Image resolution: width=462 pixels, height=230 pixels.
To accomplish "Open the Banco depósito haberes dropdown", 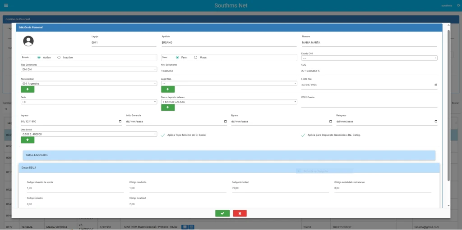I will (x=229, y=102).
